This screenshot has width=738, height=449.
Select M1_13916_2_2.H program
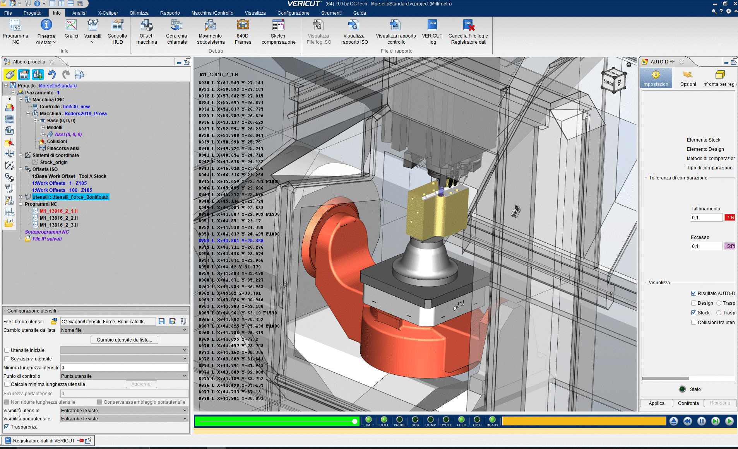click(x=58, y=218)
